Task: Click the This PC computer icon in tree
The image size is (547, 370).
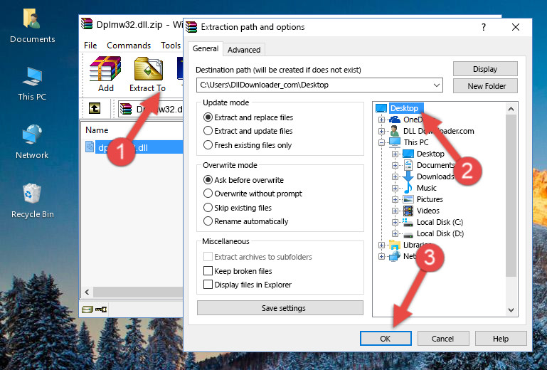Action: (395, 142)
